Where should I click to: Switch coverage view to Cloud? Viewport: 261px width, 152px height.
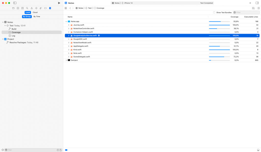click(x=35, y=12)
